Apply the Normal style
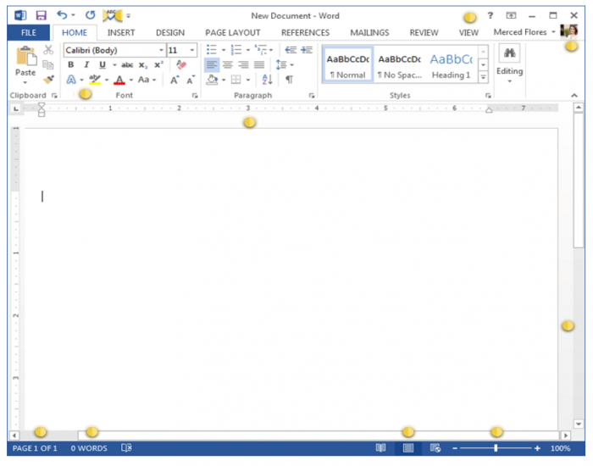 [347, 65]
